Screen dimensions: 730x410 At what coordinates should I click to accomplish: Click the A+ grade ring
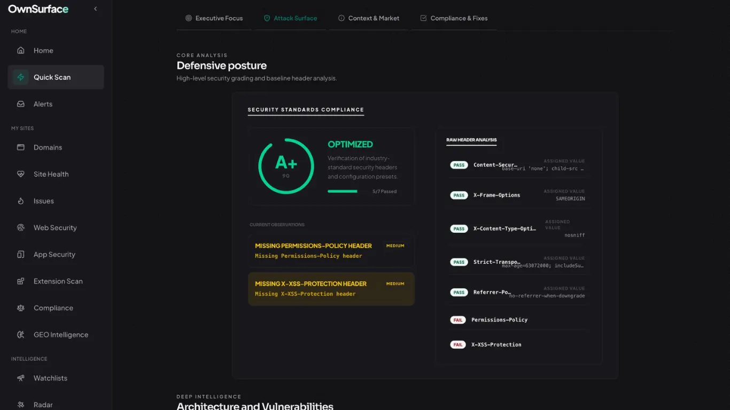pyautogui.click(x=286, y=166)
